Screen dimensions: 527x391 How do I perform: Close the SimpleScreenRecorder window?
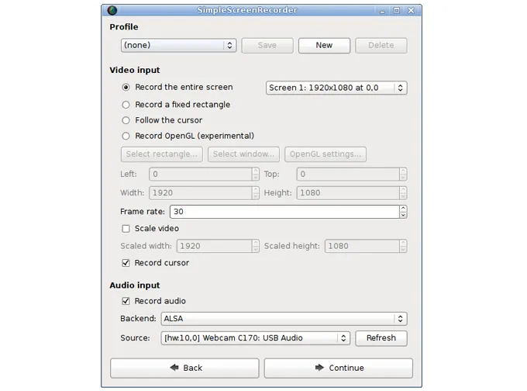(411, 10)
